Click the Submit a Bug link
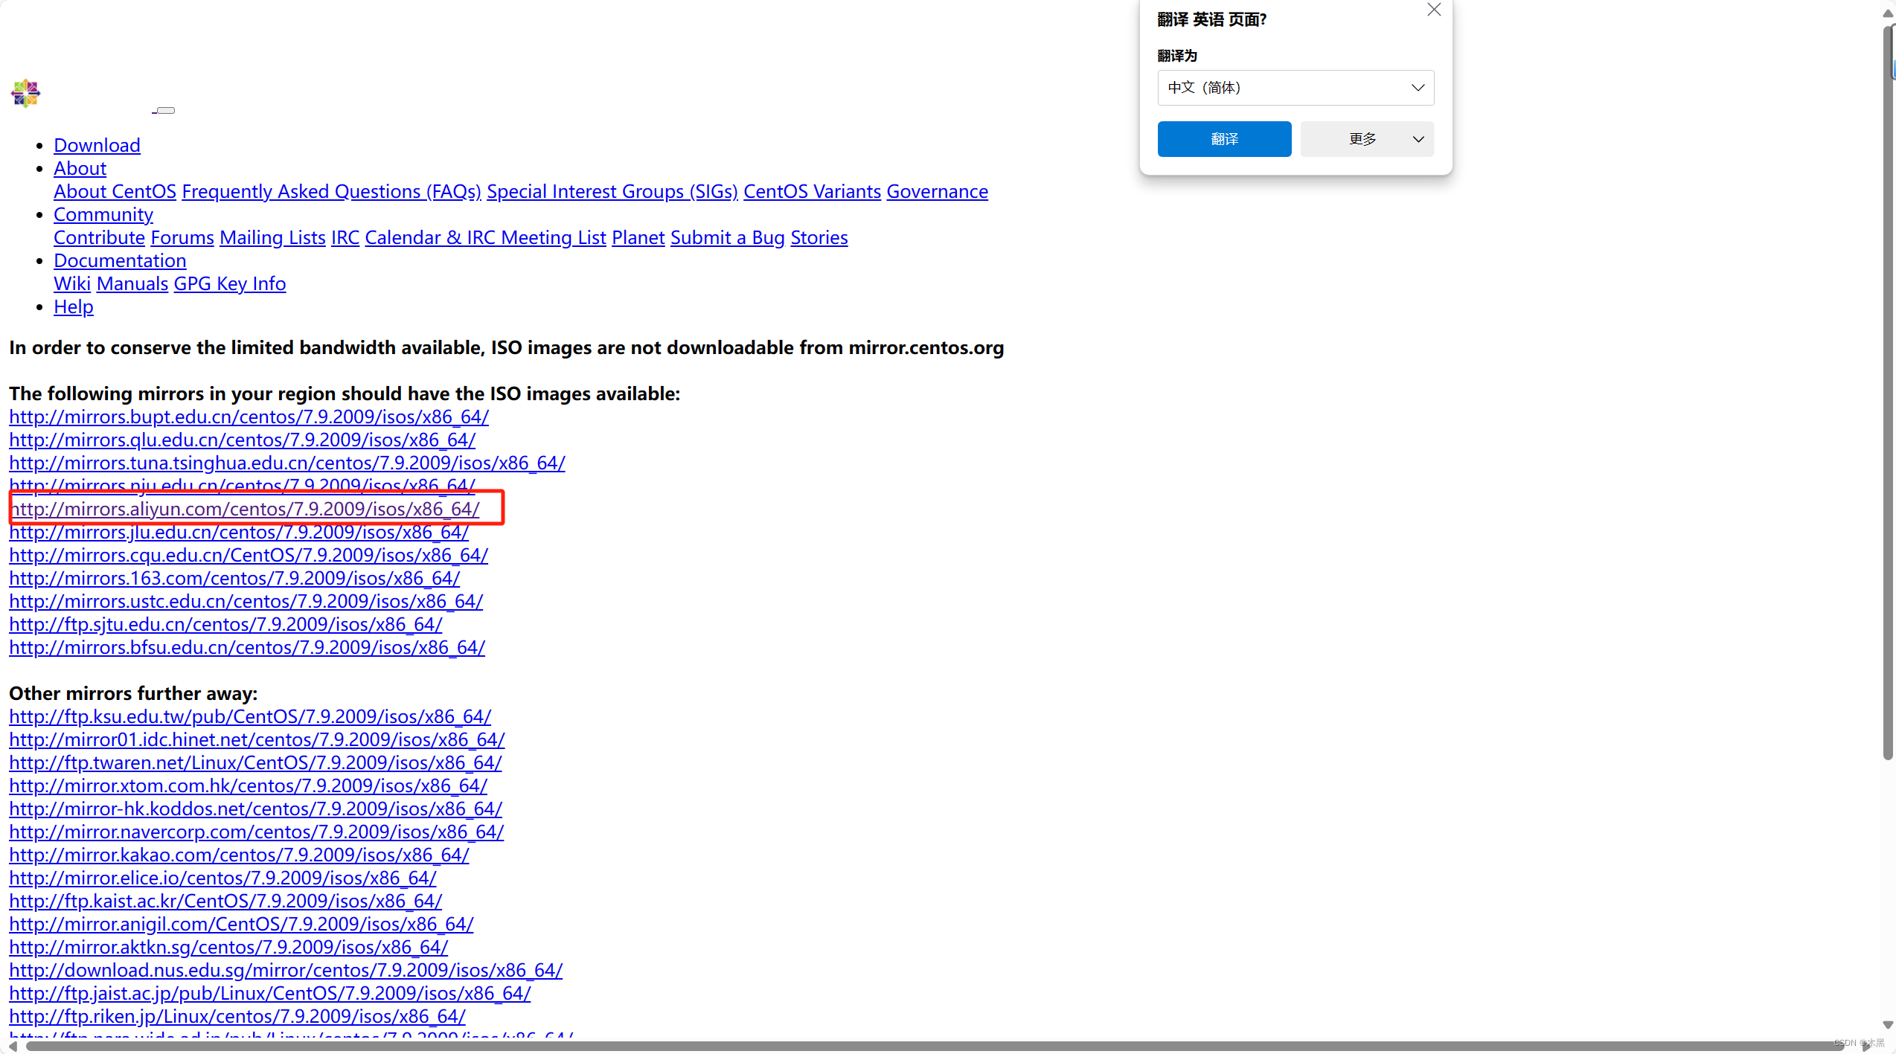This screenshot has width=1896, height=1054. point(727,237)
